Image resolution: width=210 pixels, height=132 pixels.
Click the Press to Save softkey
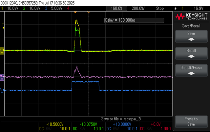point(191,121)
